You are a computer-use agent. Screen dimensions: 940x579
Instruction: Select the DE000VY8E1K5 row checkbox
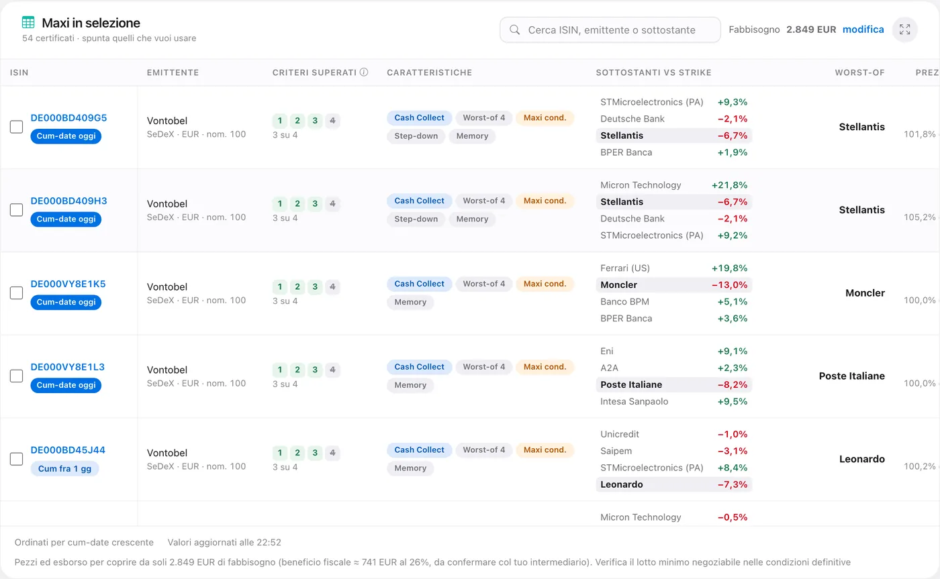[16, 293]
